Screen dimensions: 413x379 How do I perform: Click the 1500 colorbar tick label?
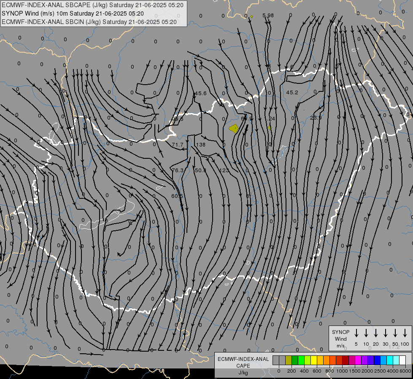click(354, 371)
